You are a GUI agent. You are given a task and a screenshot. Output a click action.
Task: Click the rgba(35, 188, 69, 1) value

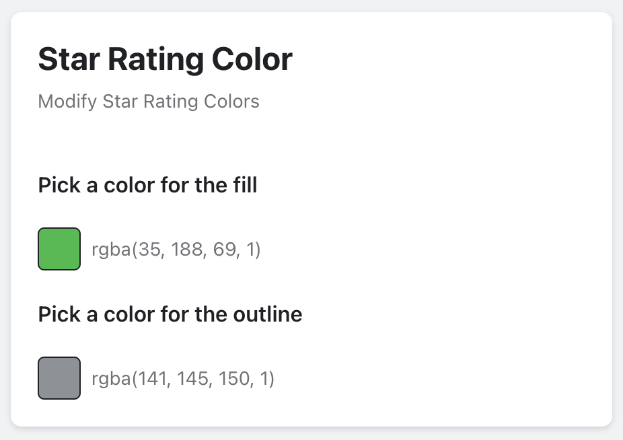[x=176, y=250]
